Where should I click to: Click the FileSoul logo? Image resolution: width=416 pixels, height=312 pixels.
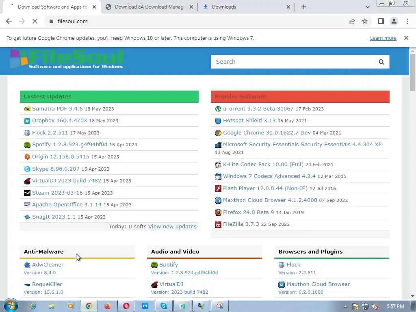pos(66,59)
